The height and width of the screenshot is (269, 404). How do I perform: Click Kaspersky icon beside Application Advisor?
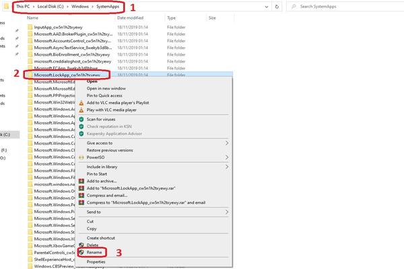[x=81, y=134]
